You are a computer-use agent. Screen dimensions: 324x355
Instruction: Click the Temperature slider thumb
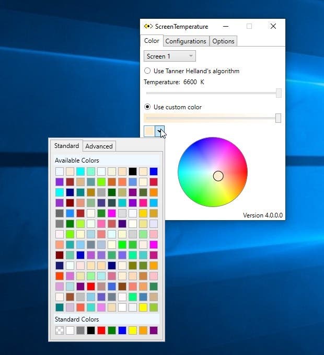[279, 93]
